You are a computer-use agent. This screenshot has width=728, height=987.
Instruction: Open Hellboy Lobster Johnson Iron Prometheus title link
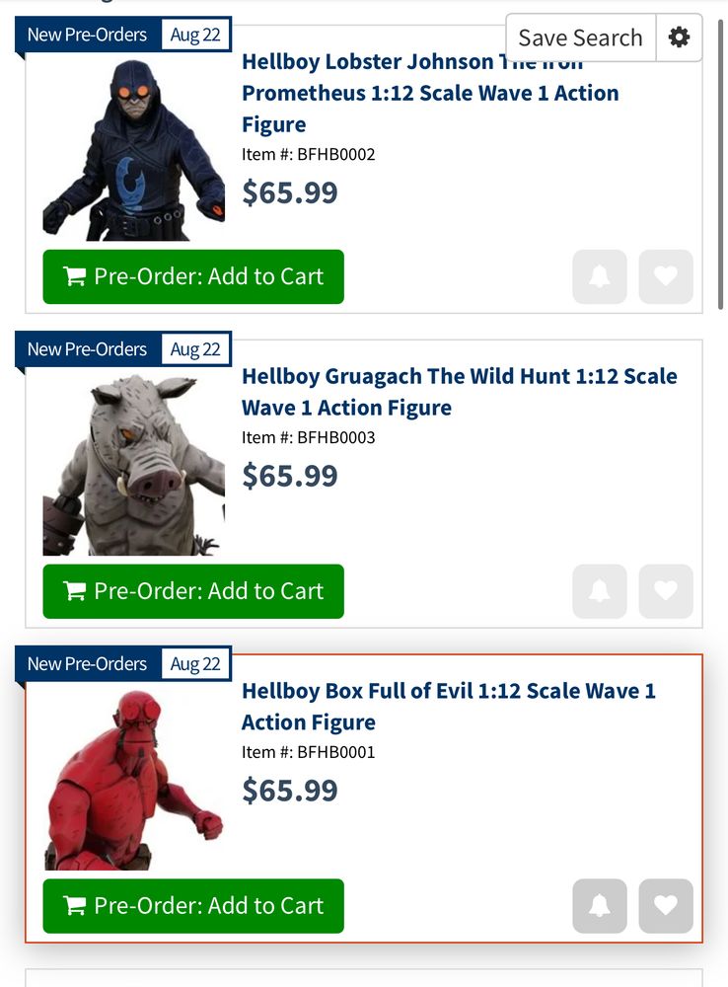pos(430,93)
